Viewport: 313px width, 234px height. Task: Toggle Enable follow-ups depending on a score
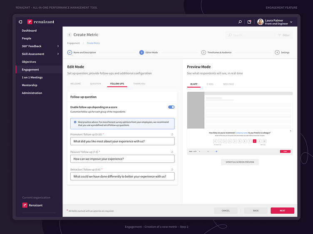click(x=171, y=107)
